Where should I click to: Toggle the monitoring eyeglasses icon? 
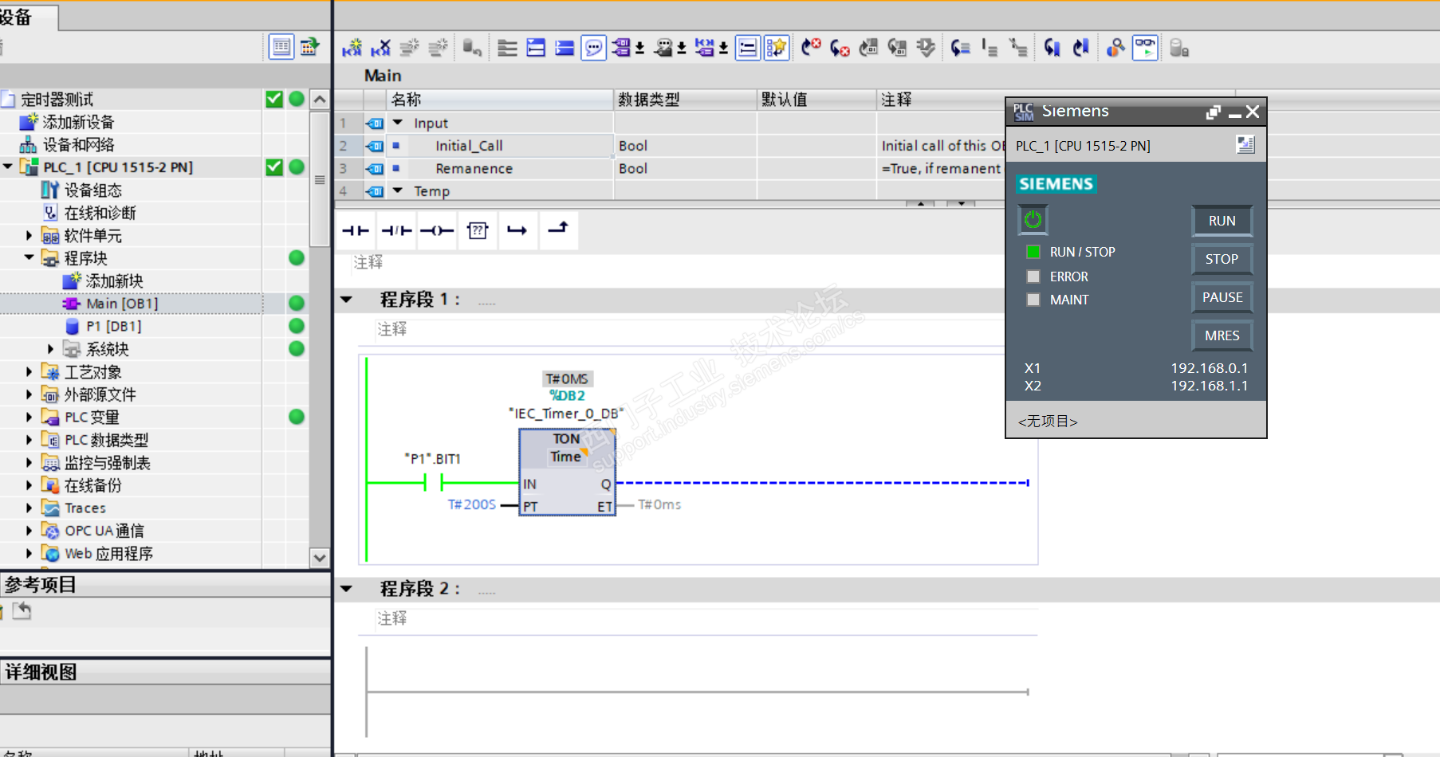[x=1145, y=48]
